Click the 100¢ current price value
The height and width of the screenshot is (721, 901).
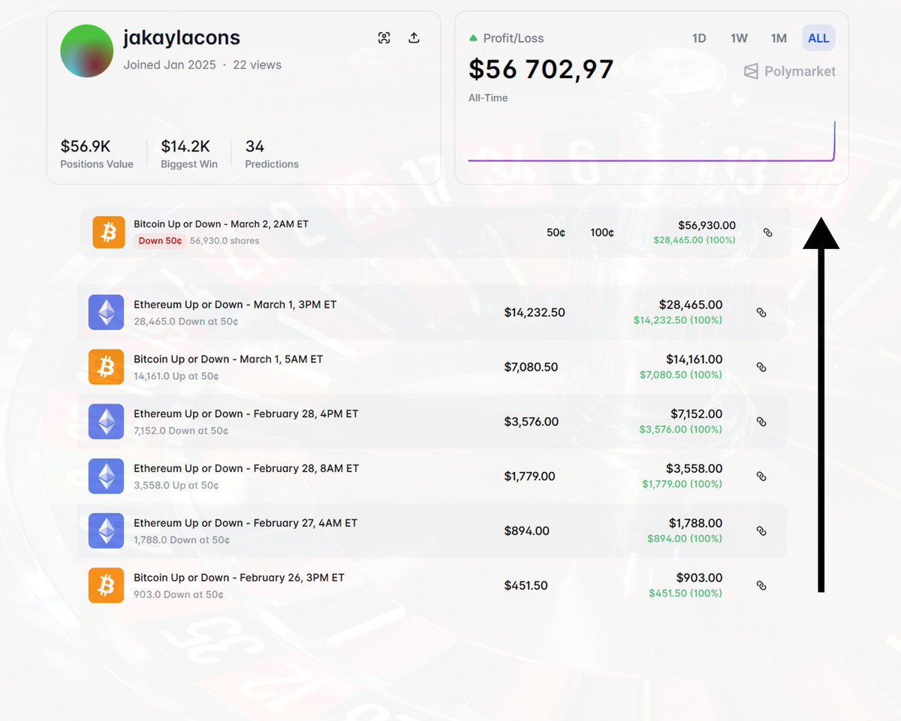point(602,233)
